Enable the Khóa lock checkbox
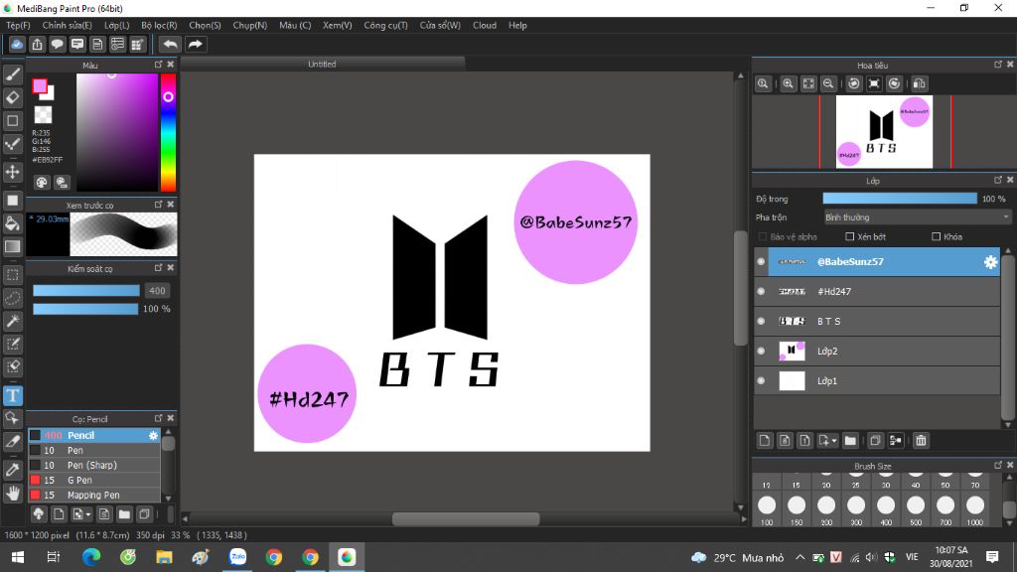This screenshot has height=572, width=1017. (936, 236)
